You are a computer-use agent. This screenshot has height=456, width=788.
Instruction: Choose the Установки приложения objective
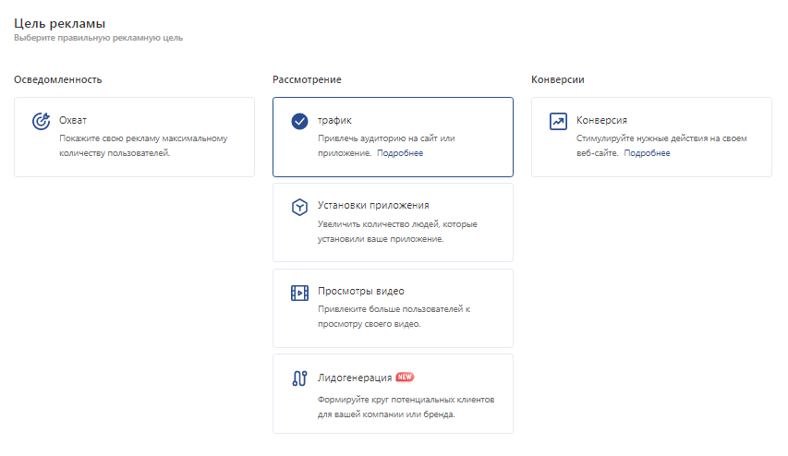coord(393,222)
